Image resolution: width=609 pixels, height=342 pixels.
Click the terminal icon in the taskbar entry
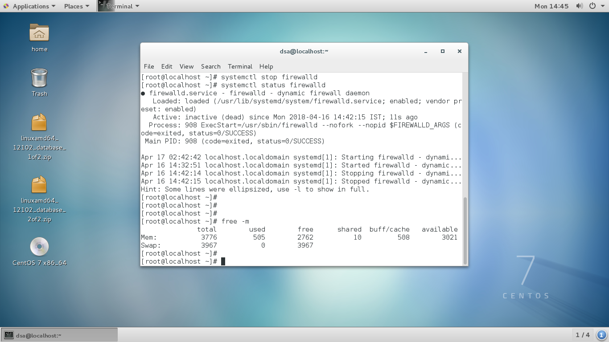pos(8,335)
